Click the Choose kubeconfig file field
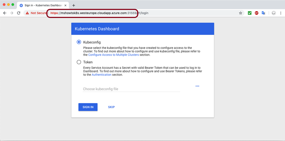This screenshot has height=141, width=285. (131, 89)
